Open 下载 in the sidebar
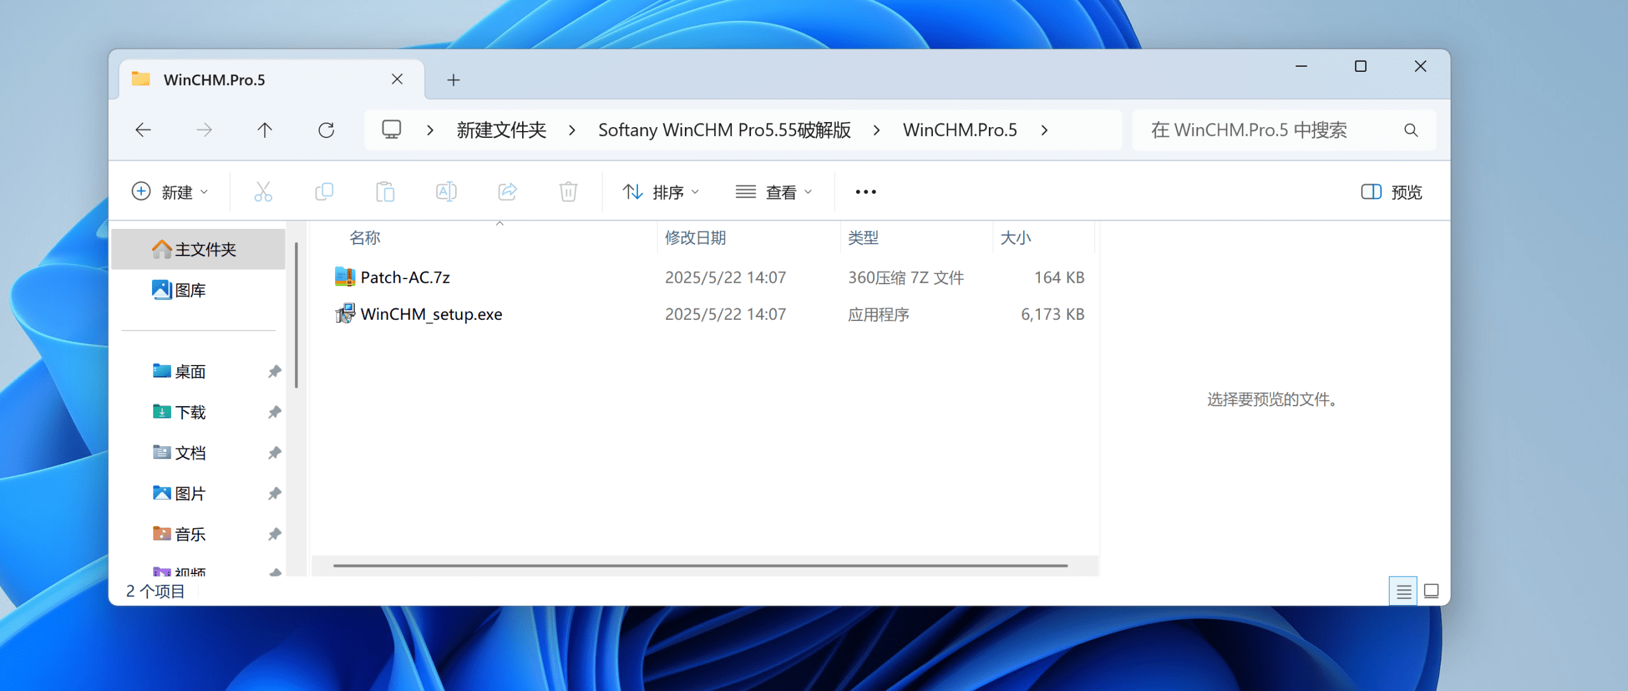The image size is (1628, 691). click(x=190, y=413)
